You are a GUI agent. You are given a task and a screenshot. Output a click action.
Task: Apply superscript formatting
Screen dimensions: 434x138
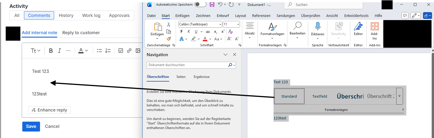tap(223, 32)
